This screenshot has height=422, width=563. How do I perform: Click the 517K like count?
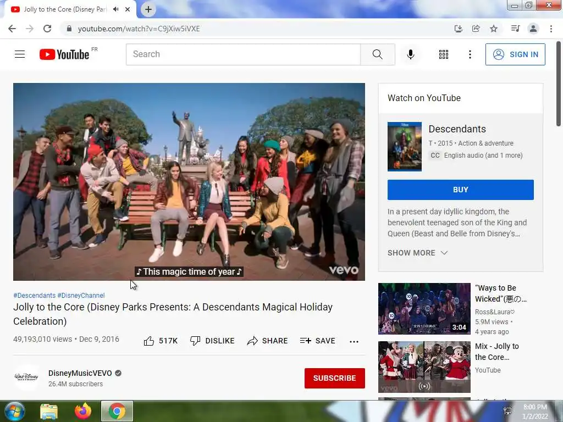(168, 341)
